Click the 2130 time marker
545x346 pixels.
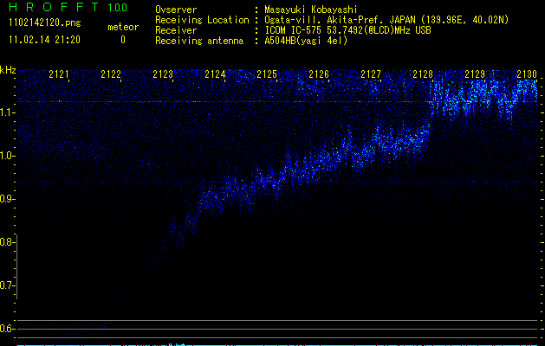tap(527, 75)
